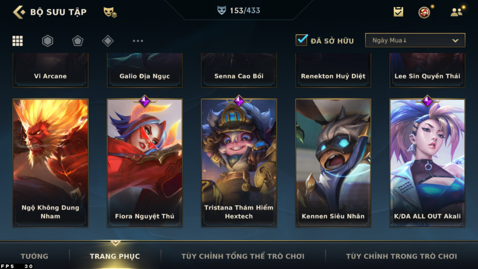Open the friends list icon

(457, 12)
